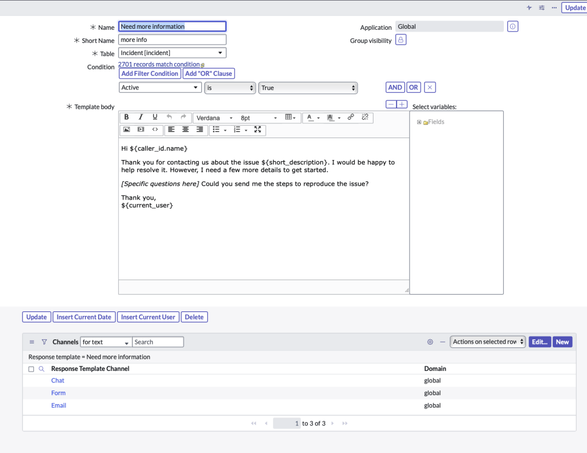
Task: Check the select-all checkbox in Channels list
Action: pos(32,369)
